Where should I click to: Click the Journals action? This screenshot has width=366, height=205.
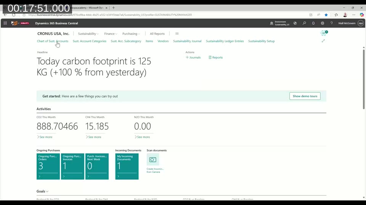[193, 57]
